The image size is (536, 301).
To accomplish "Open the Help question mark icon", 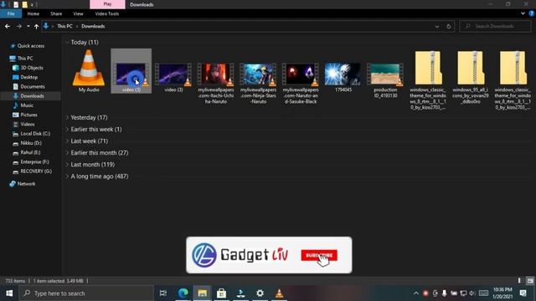I will point(532,13).
